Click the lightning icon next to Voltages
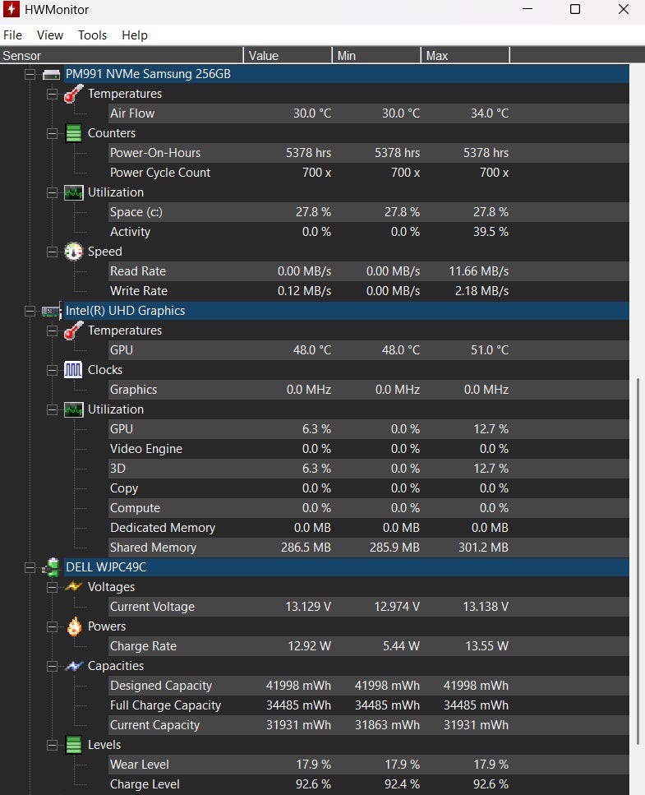Image resolution: width=645 pixels, height=795 pixels. coord(74,587)
